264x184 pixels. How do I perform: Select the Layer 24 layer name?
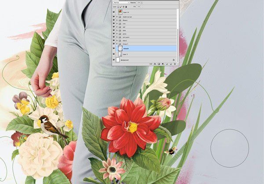click(126, 12)
